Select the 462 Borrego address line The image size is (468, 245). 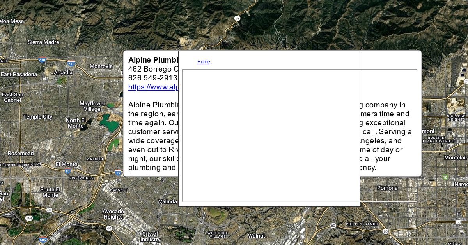click(153, 69)
